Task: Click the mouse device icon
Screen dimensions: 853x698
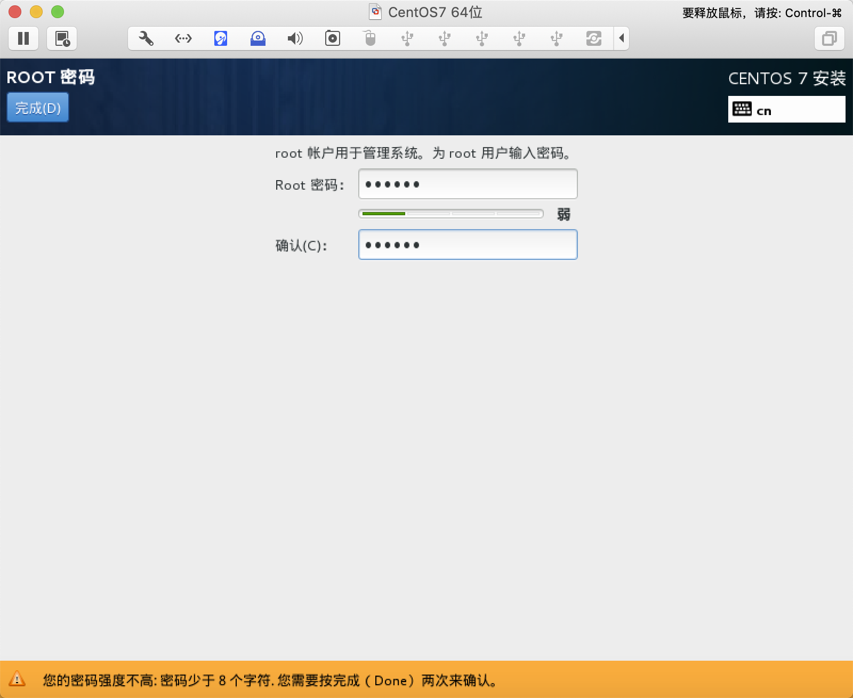Action: (370, 38)
